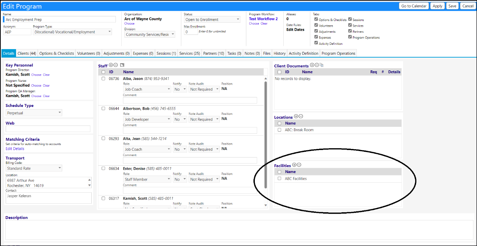Open the Partners (10) tab
The image size is (477, 246).
tap(214, 53)
